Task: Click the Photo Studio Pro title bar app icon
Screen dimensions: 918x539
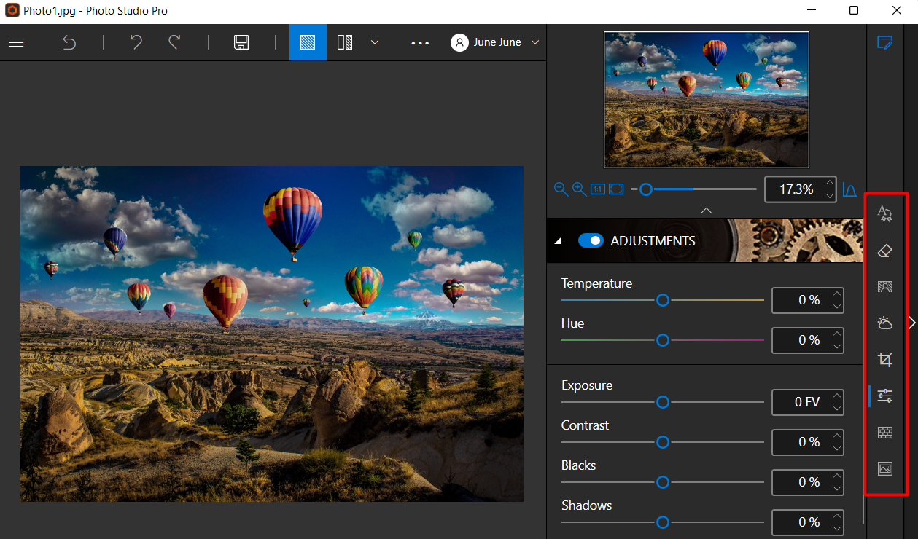Action: [12, 11]
